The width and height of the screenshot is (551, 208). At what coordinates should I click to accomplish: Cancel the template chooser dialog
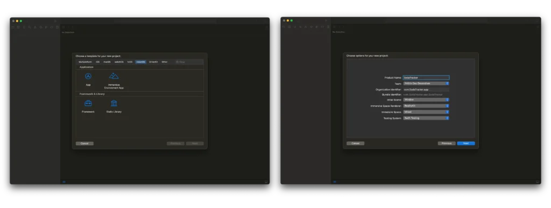coord(84,144)
